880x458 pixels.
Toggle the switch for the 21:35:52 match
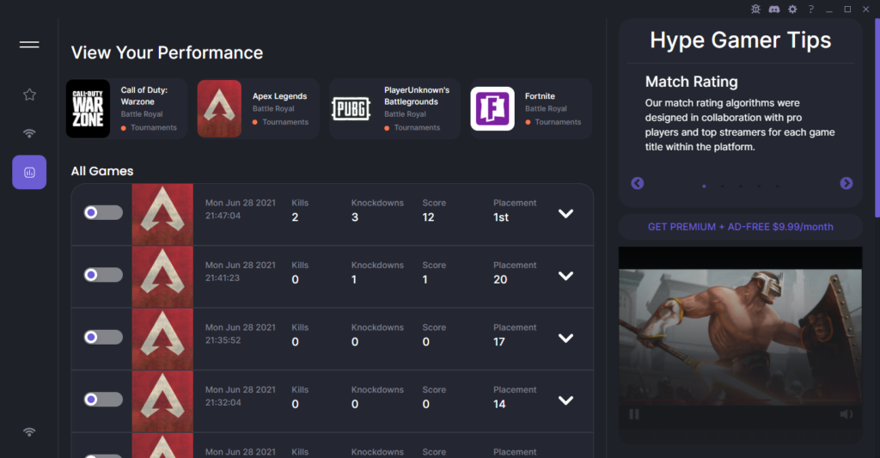tap(102, 338)
